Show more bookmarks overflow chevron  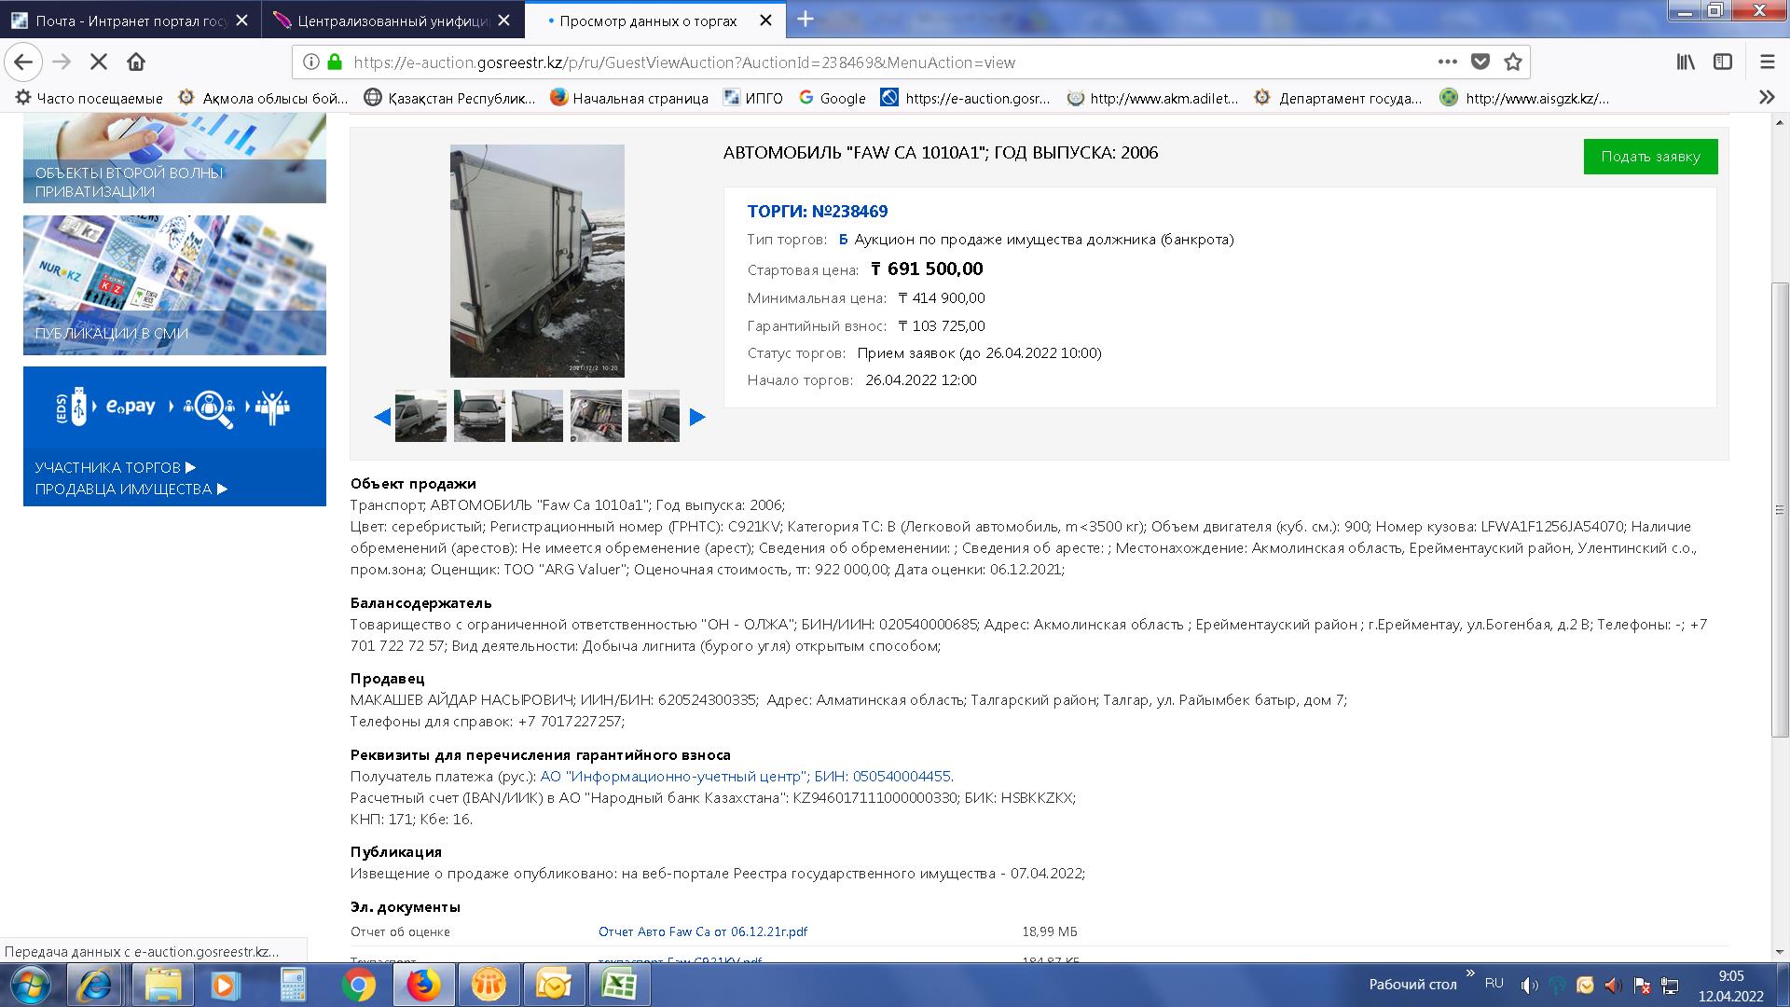pos(1766,98)
